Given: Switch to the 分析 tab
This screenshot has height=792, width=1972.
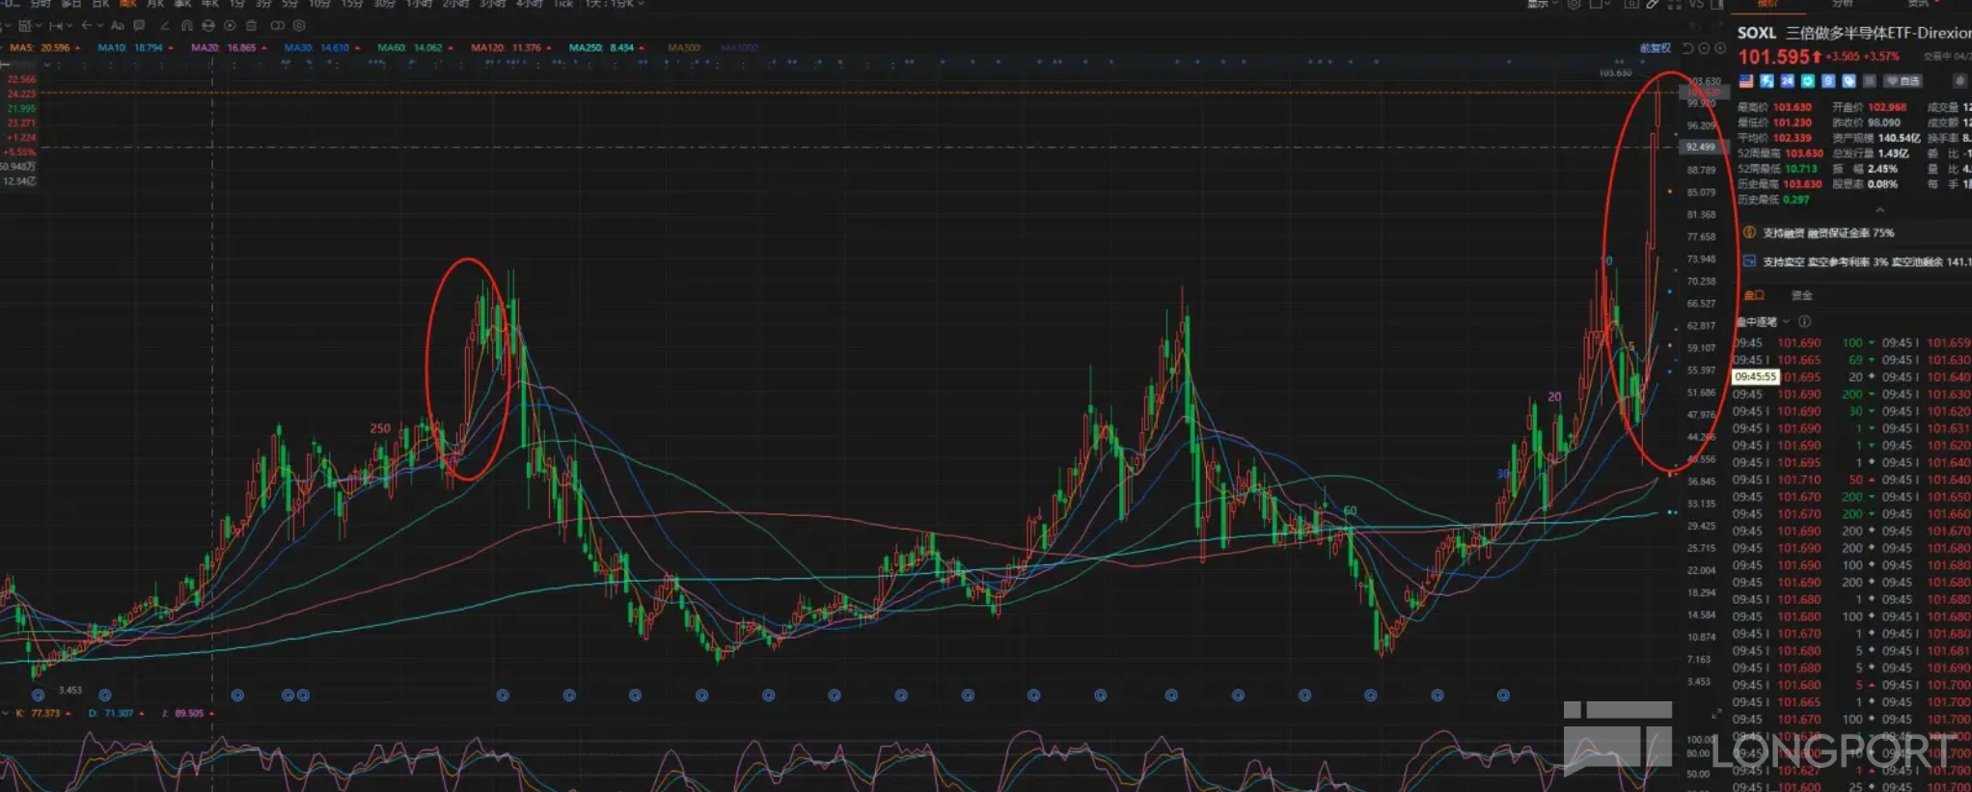Looking at the screenshot, I should pyautogui.click(x=1843, y=4).
